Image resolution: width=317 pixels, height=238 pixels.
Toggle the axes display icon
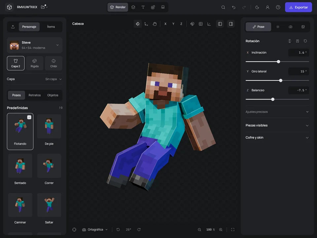209,24
